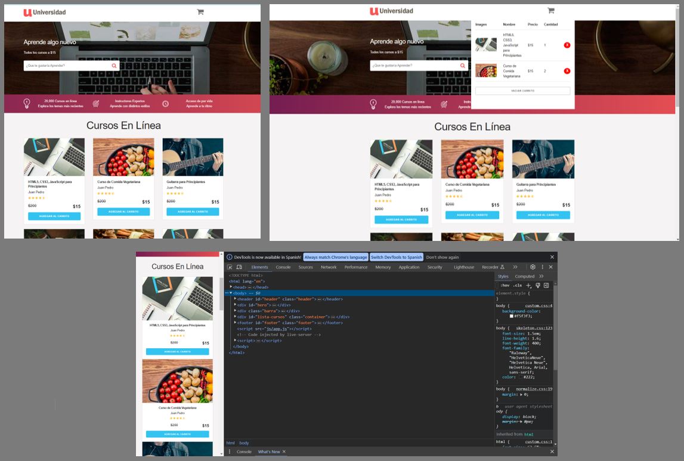Click the chevron to reveal more DevTools panels

pyautogui.click(x=515, y=267)
